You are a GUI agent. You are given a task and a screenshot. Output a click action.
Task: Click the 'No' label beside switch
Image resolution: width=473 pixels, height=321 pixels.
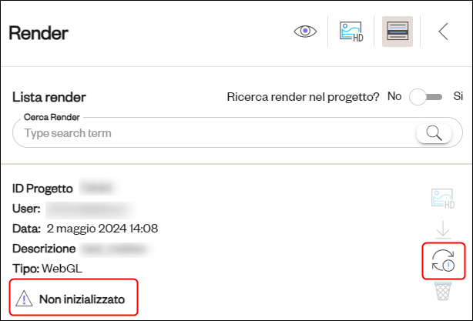(x=394, y=96)
